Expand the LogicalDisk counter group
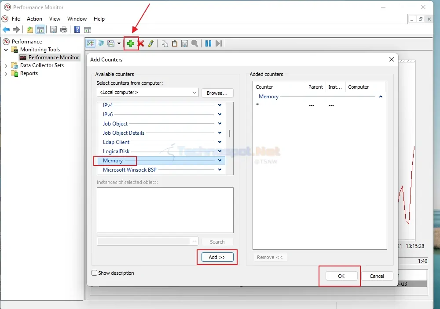The height and width of the screenshot is (309, 440). tap(220, 151)
